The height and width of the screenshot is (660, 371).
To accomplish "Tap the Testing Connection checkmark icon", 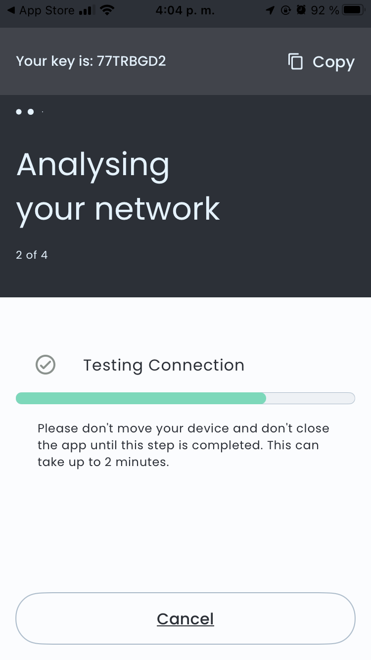I will tap(46, 365).
